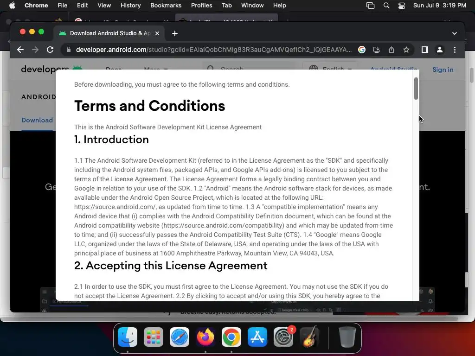Open Finder from the Dock
The height and width of the screenshot is (356, 475).
coord(128,337)
